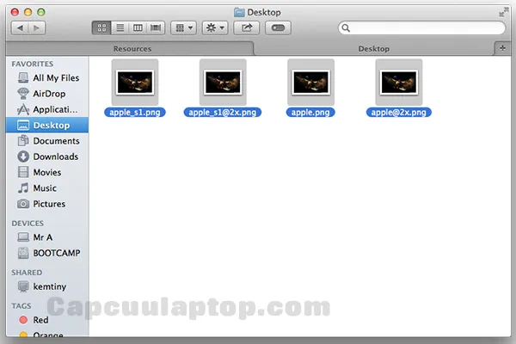Switch to the Resources tab
Screen dimensions: 516x344
pos(132,49)
